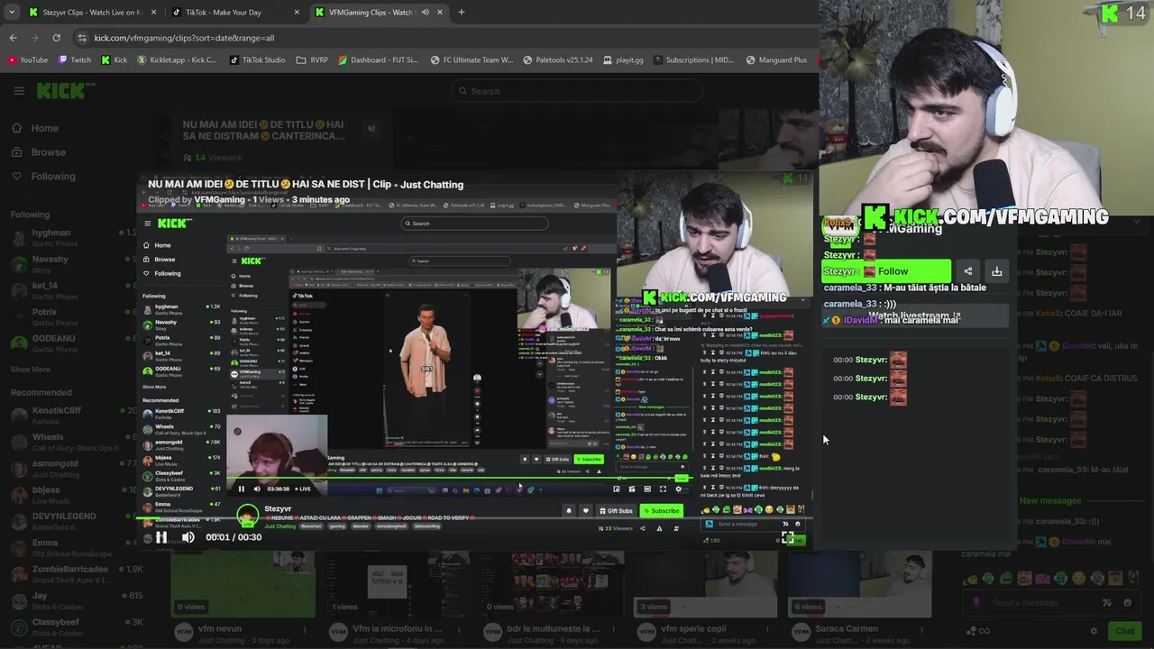Expand Show More in following list
1154x649 pixels.
[x=31, y=370]
